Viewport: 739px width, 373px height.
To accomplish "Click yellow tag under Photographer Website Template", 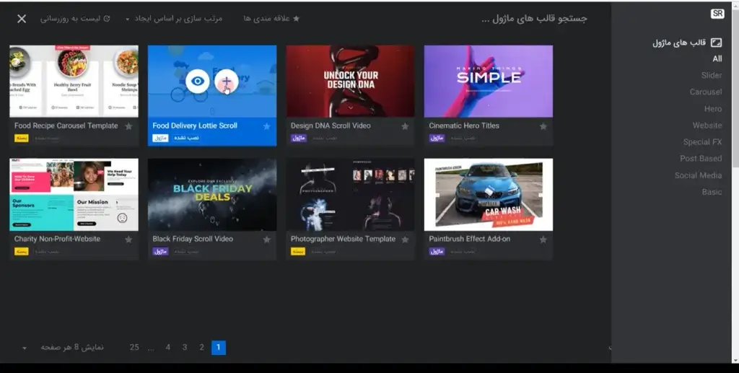I will click(298, 252).
